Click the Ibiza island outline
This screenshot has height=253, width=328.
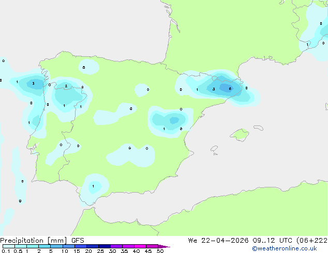pos(214,149)
